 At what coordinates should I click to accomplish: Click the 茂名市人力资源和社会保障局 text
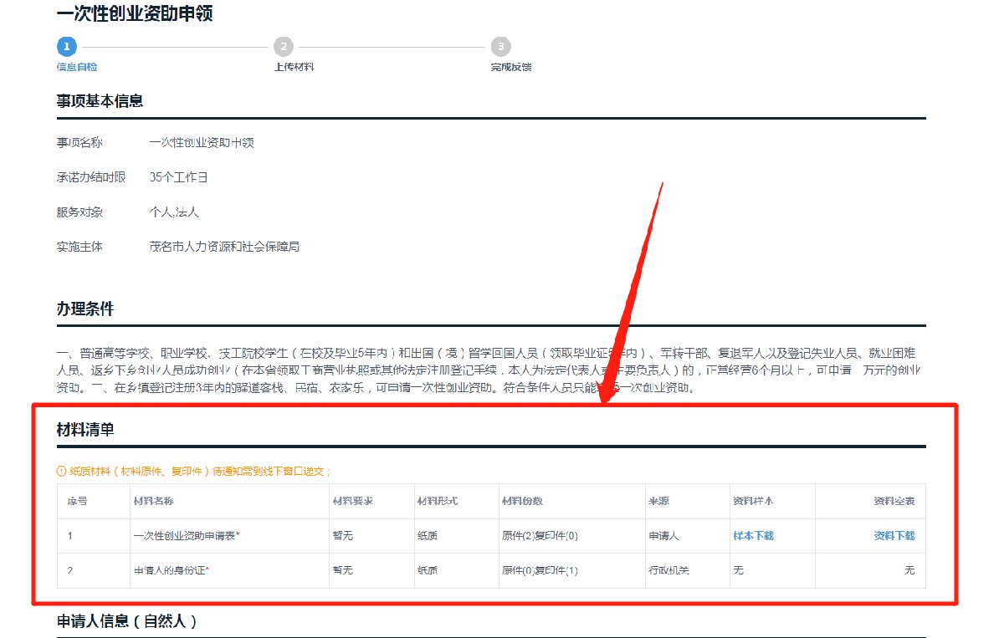click(x=224, y=247)
